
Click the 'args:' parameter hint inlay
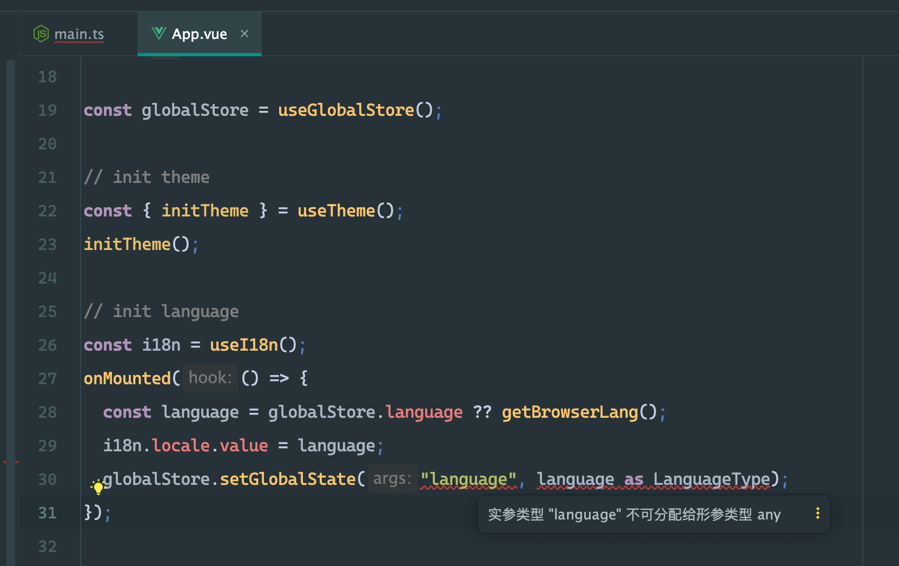[x=393, y=478]
